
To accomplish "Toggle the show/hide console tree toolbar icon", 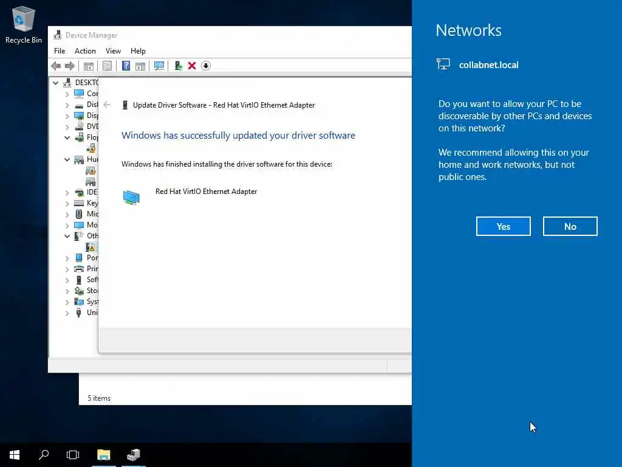I will [x=89, y=66].
